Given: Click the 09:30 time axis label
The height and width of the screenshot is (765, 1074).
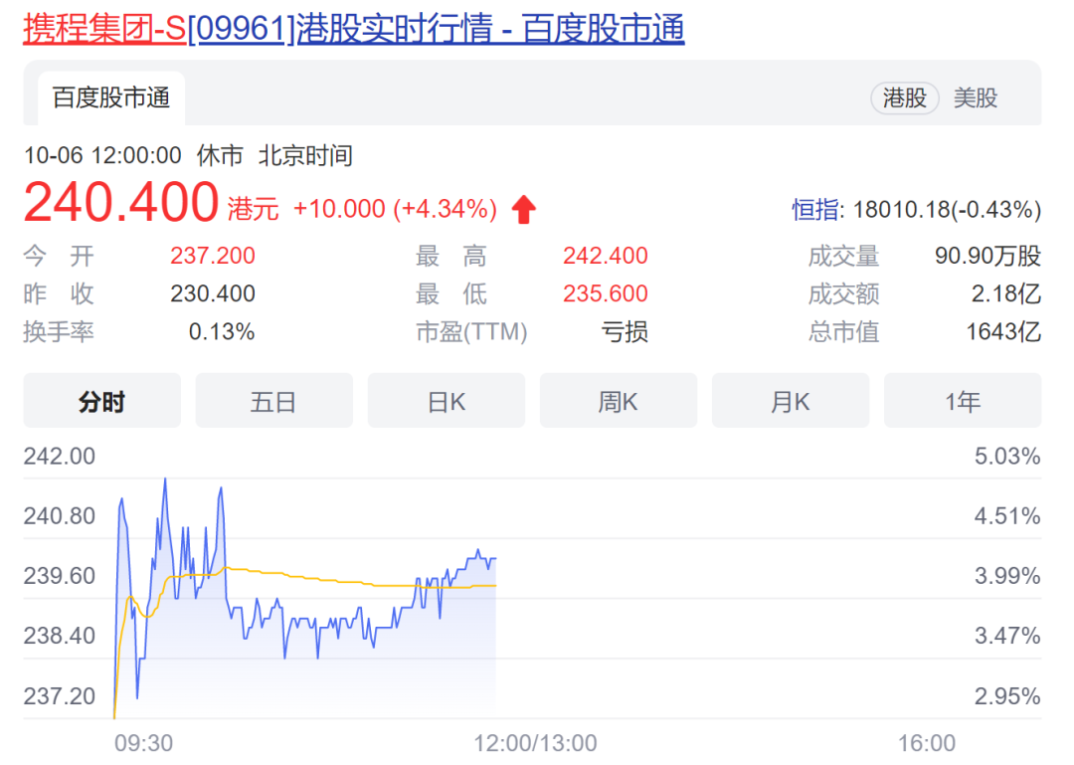Looking at the screenshot, I should point(144,743).
